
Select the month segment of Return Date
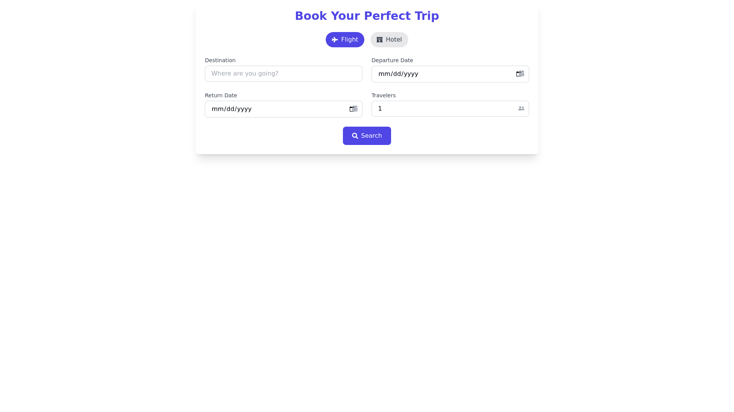[x=217, y=109]
